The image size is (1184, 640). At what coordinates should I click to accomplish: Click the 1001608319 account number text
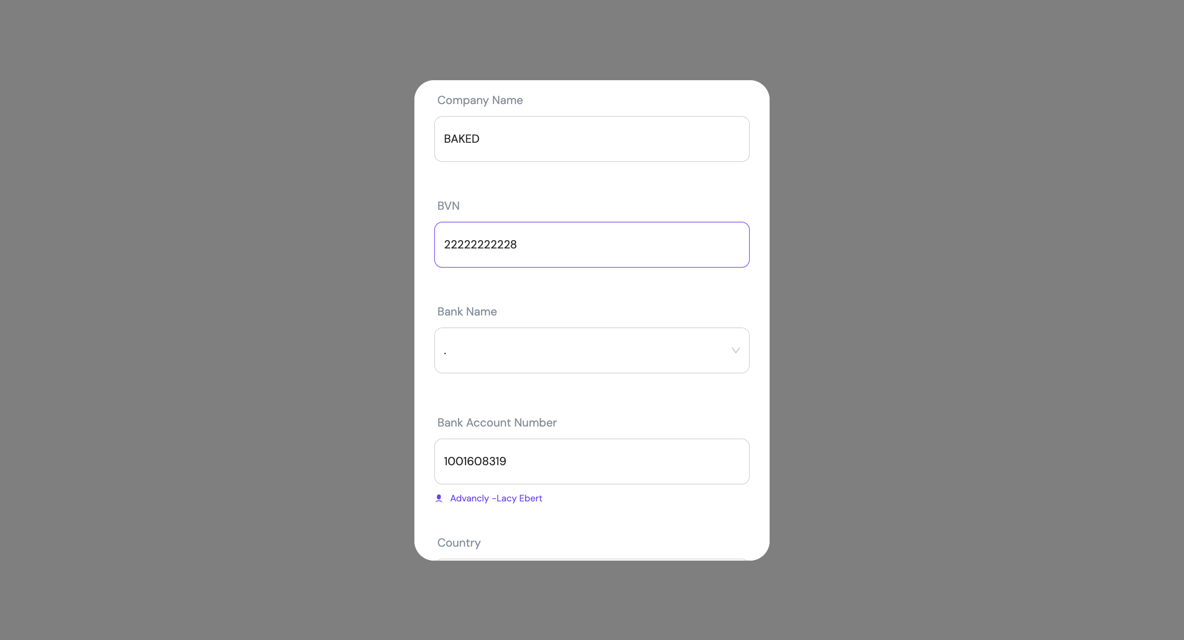[475, 461]
